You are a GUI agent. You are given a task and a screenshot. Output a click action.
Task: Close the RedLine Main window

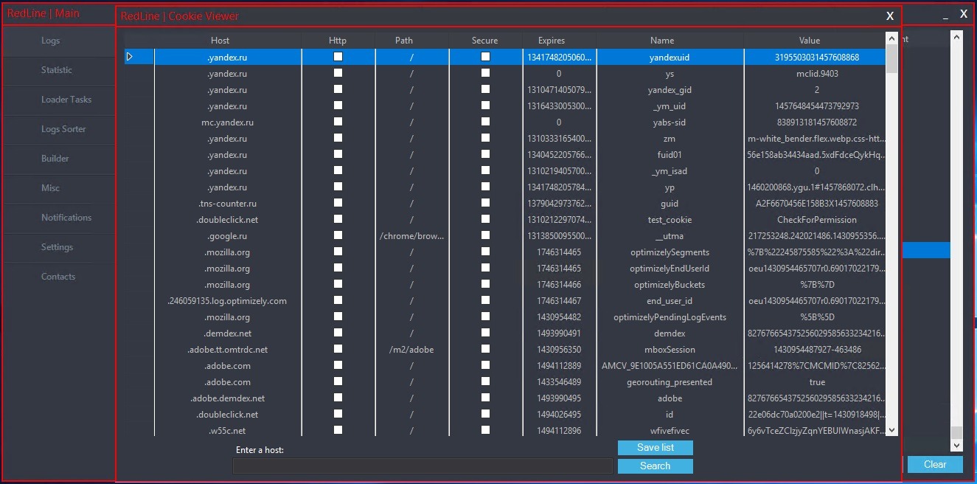coord(964,14)
